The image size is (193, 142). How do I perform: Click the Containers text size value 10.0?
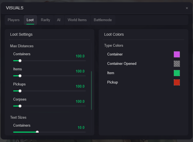click(x=81, y=128)
